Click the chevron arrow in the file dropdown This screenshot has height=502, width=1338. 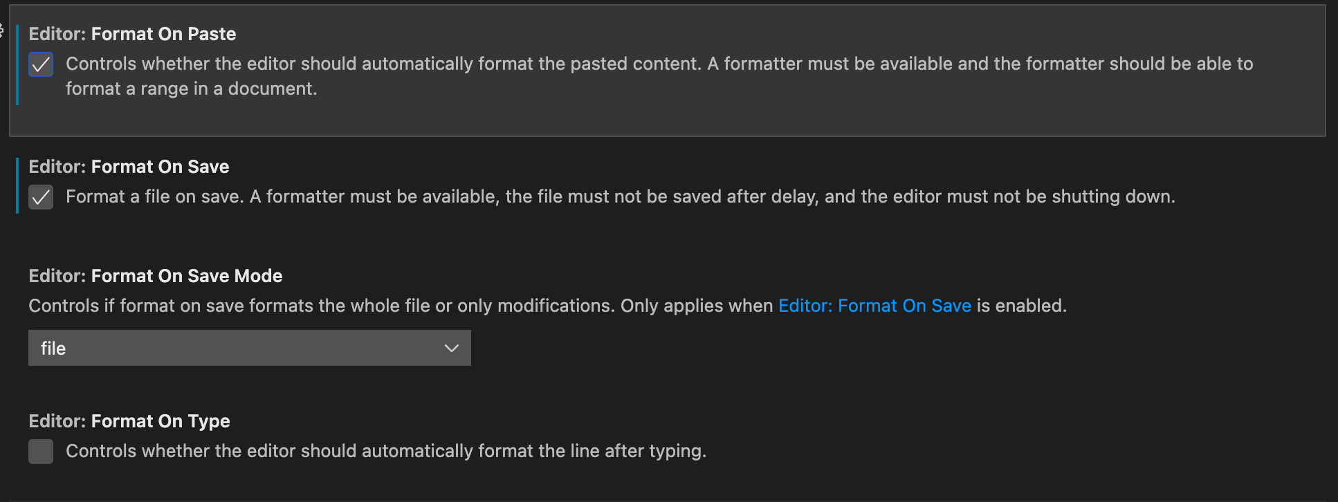[x=451, y=348]
